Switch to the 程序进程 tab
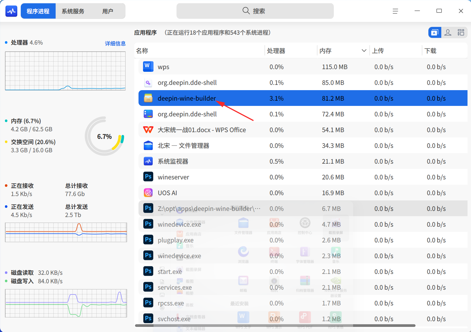Screen dimensions: 471x332 (x=38, y=11)
